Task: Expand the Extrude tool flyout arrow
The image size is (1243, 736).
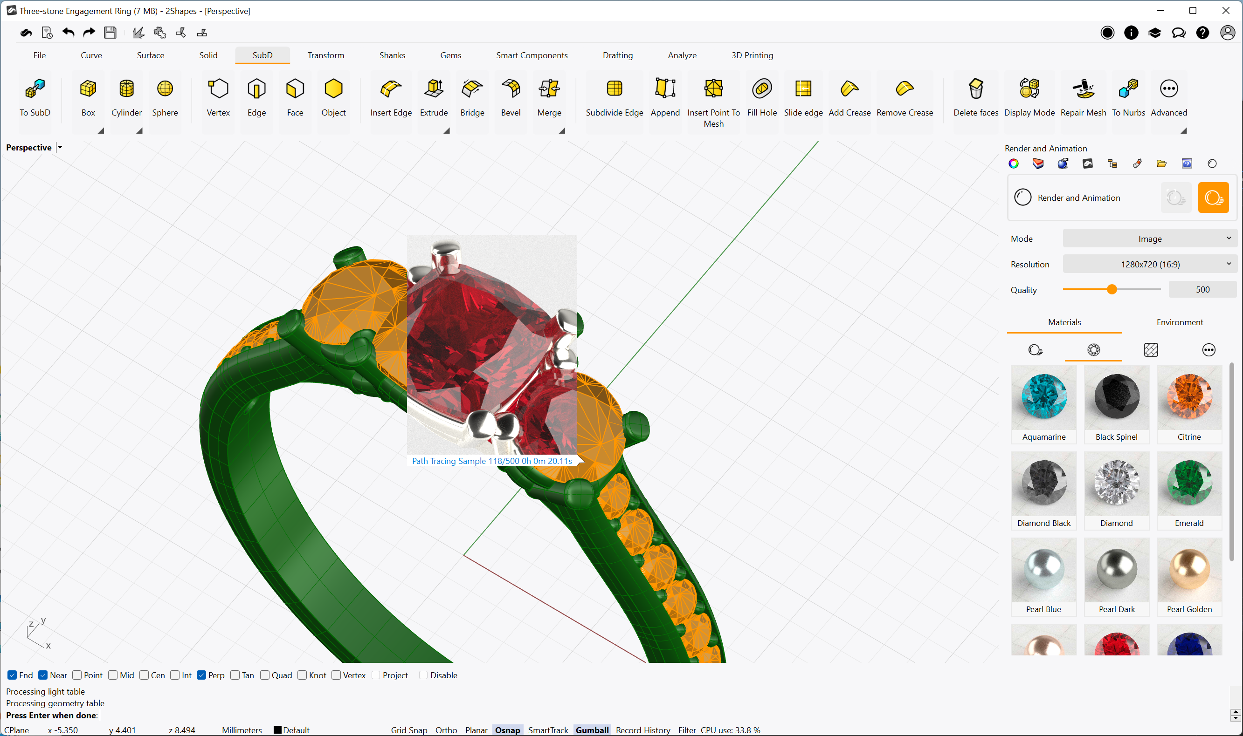Action: pyautogui.click(x=447, y=131)
